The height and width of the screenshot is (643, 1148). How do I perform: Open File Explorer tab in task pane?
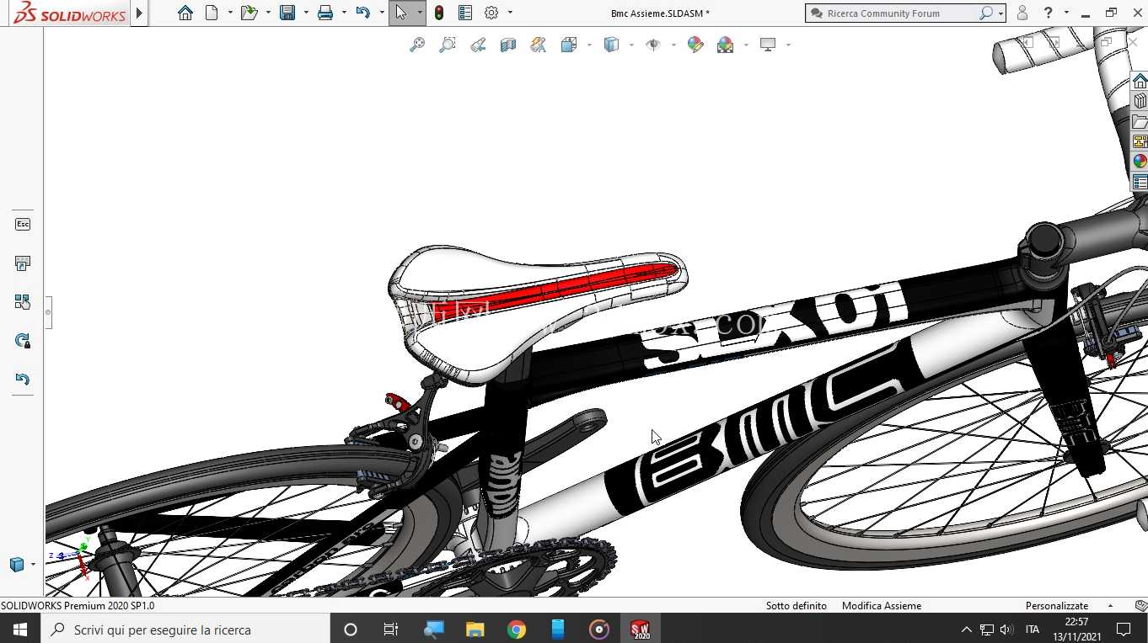1140,121
